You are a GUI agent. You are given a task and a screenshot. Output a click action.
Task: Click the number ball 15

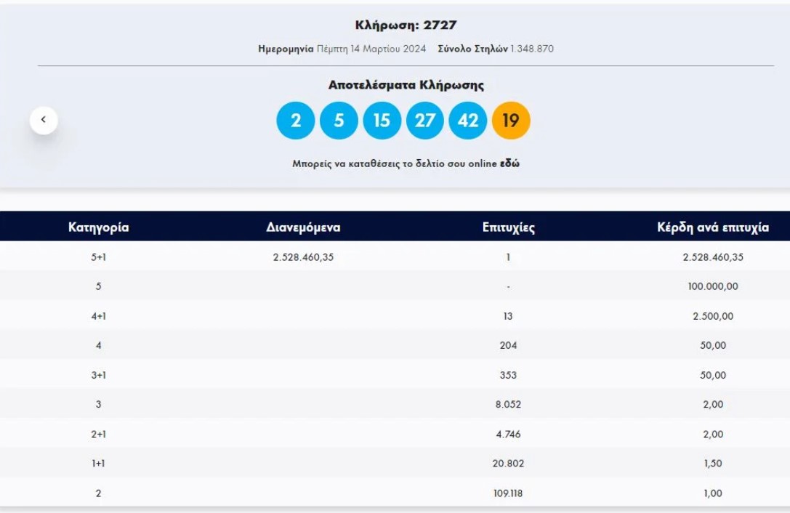click(382, 121)
